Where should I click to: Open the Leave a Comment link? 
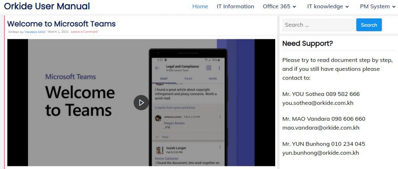pos(84,32)
